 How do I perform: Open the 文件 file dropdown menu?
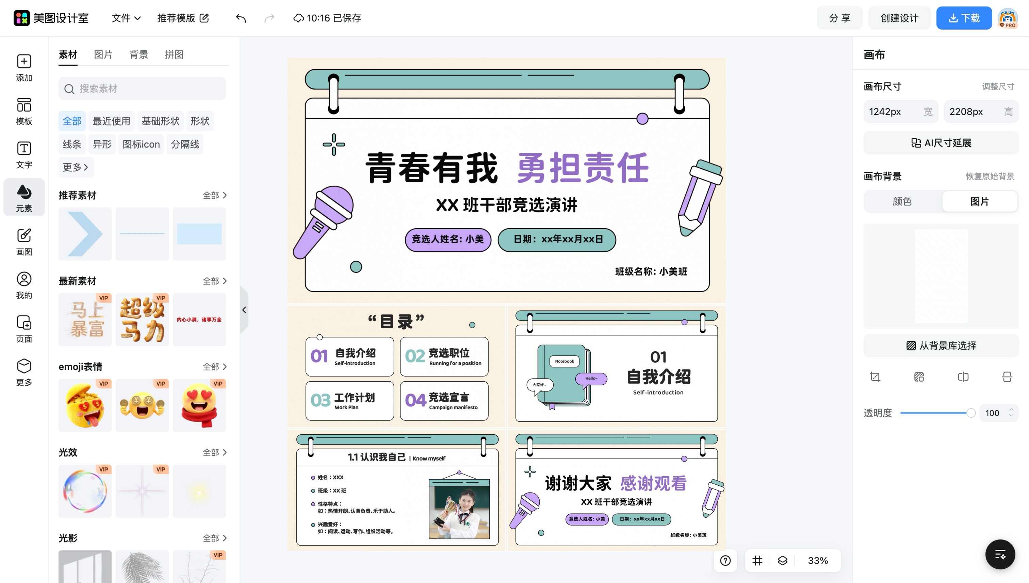[x=126, y=18]
